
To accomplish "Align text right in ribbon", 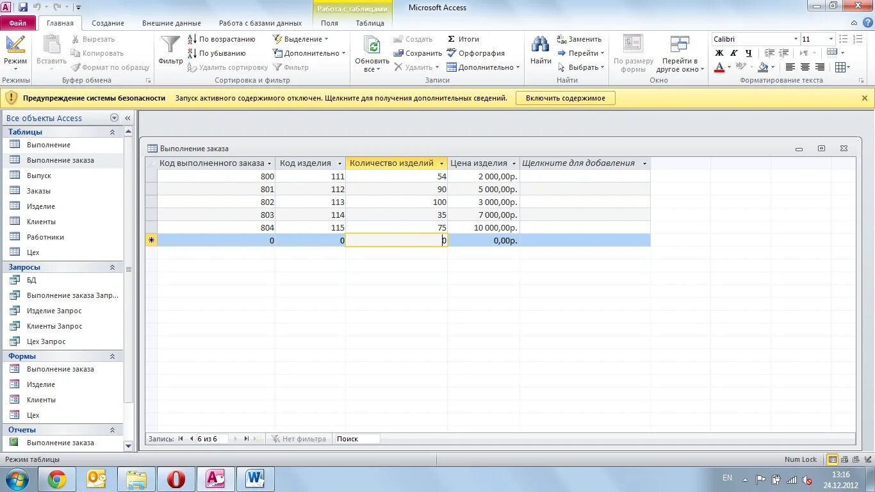I will click(x=819, y=67).
